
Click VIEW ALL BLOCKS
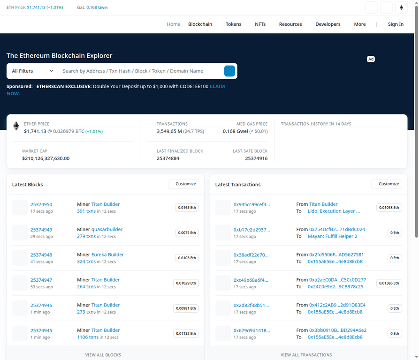(x=103, y=355)
